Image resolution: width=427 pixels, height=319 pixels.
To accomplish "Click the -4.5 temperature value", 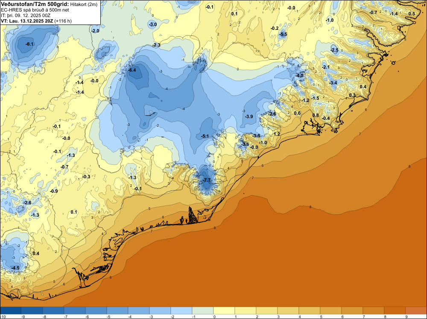I will pyautogui.click(x=15, y=268).
